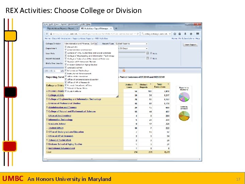Sort by Total Executions column arrows
The width and height of the screenshot is (245, 184).
click(x=168, y=84)
